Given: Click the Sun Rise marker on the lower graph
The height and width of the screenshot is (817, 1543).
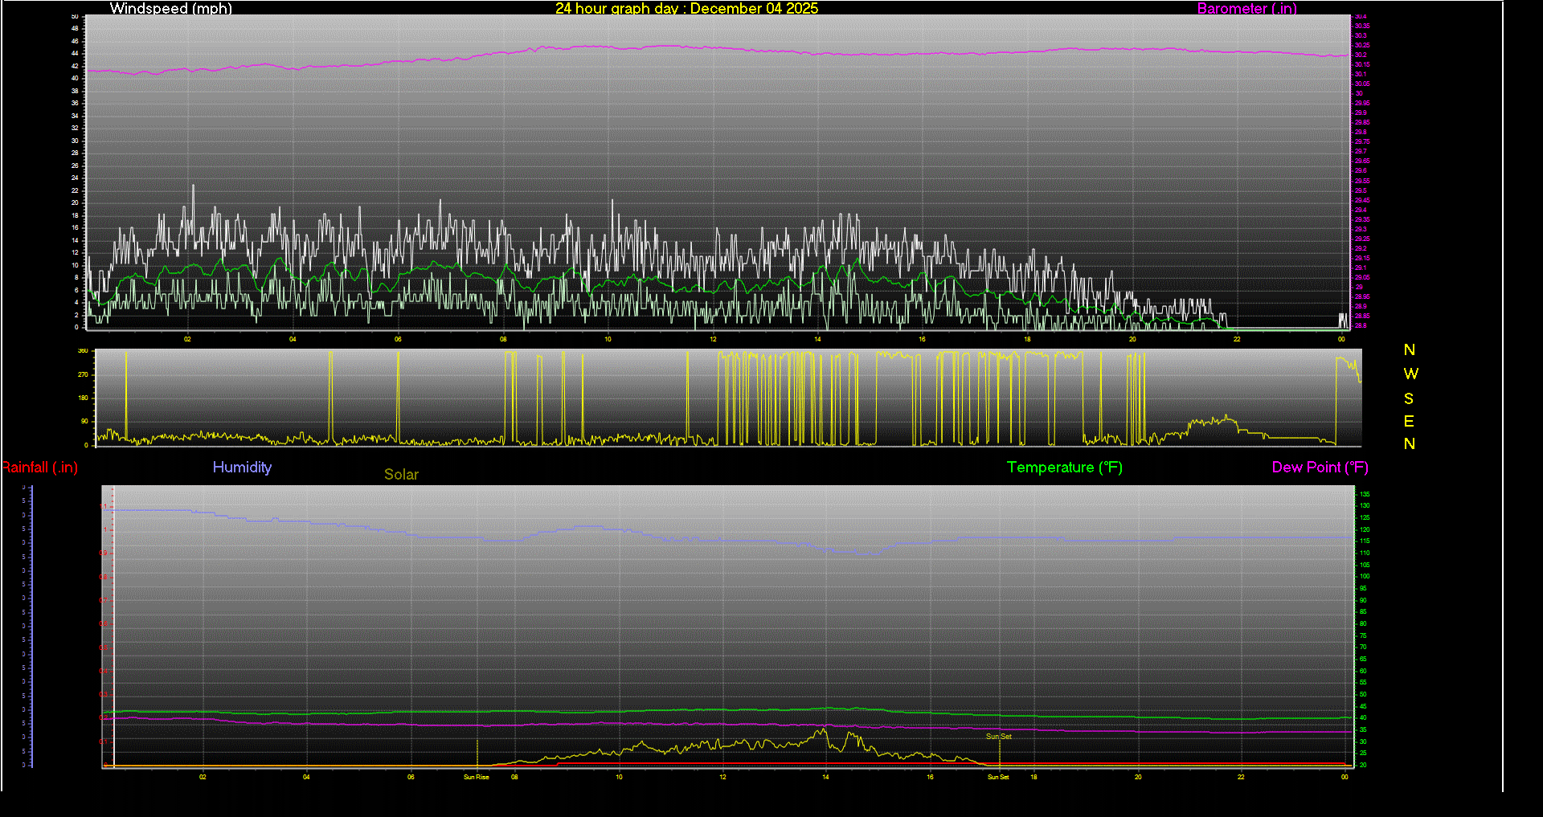Looking at the screenshot, I should click(x=476, y=777).
